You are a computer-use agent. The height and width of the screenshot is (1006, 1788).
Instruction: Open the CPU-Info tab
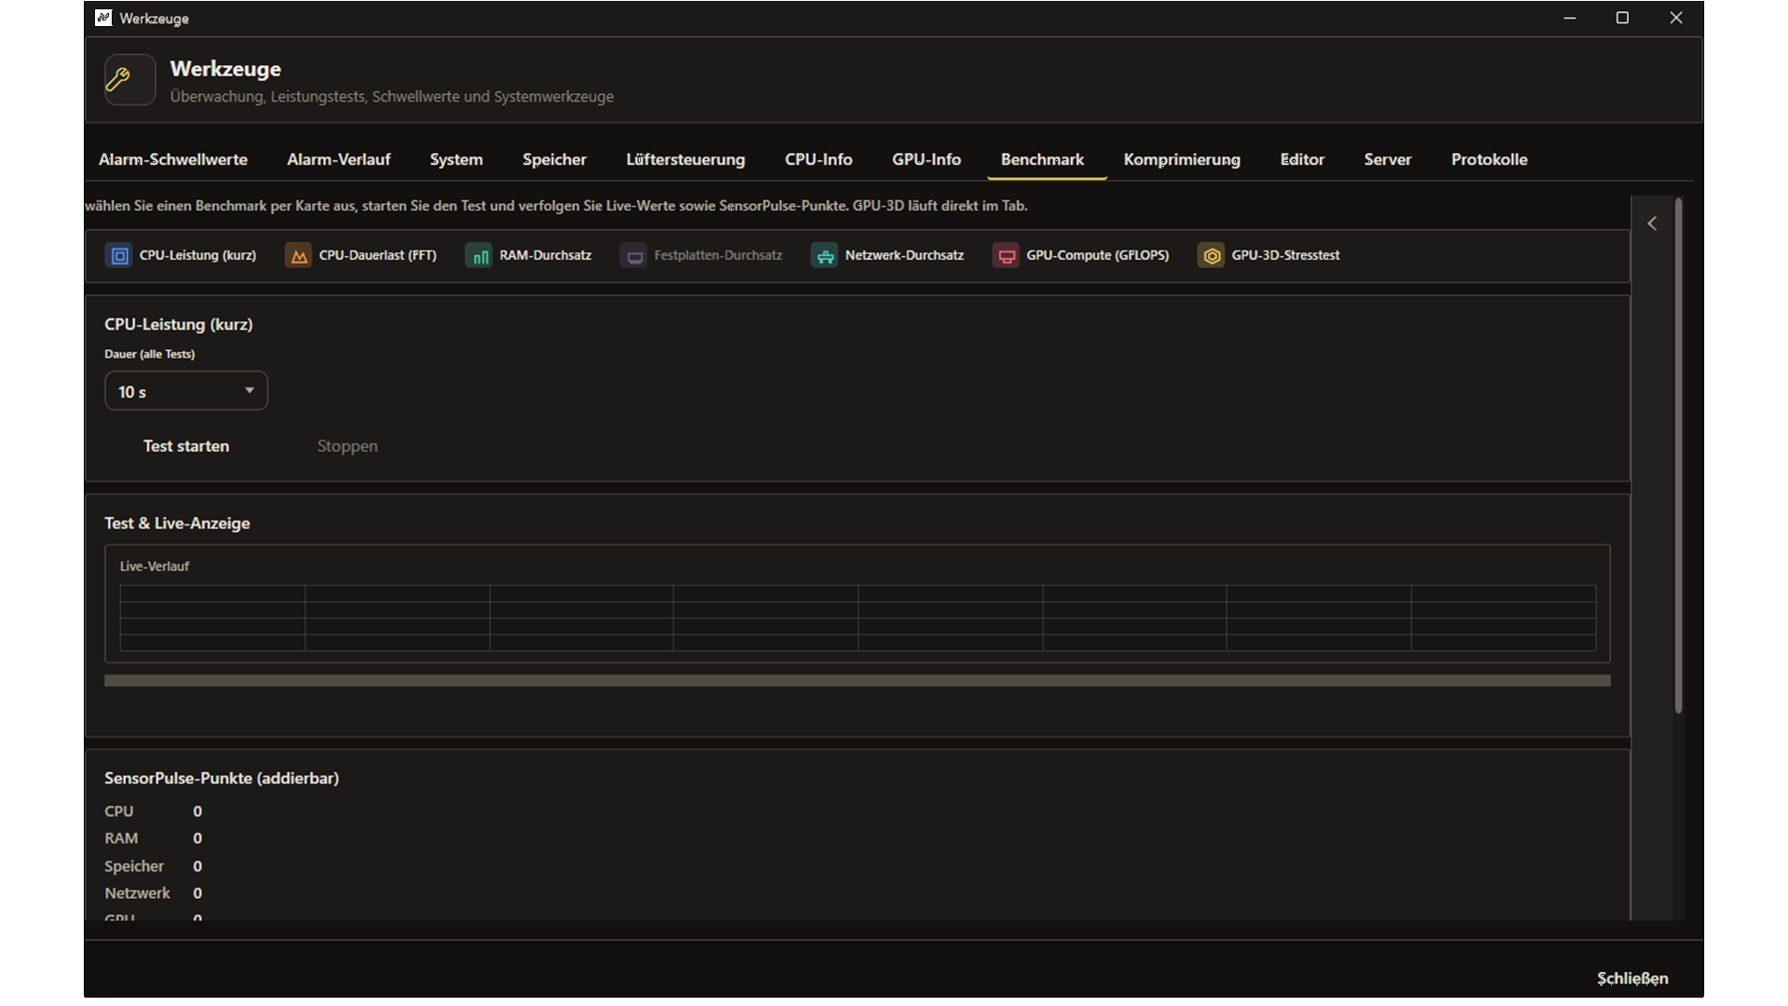coord(819,159)
